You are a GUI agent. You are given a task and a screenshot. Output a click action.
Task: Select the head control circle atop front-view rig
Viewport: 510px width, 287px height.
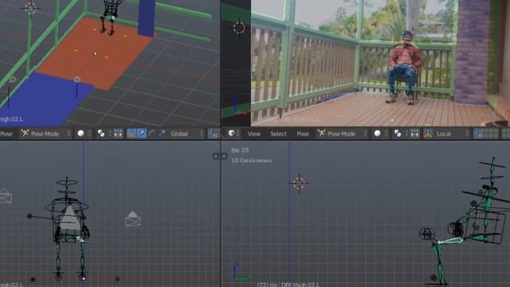(67, 183)
